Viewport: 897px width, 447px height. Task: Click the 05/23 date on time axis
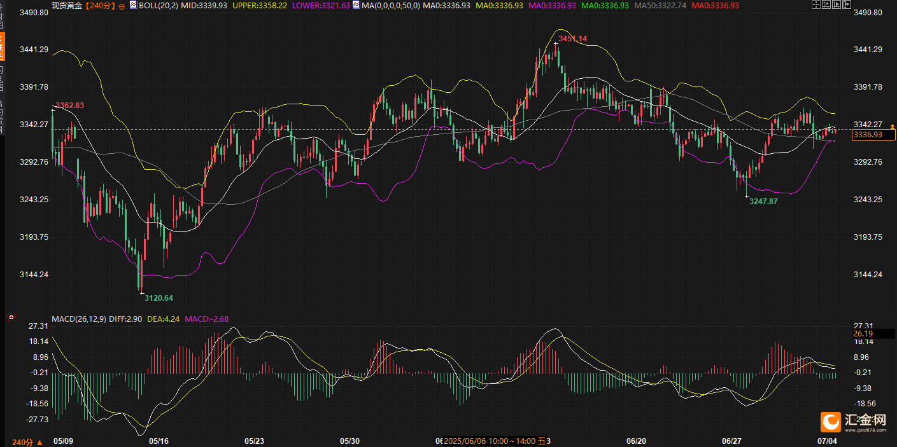click(254, 441)
